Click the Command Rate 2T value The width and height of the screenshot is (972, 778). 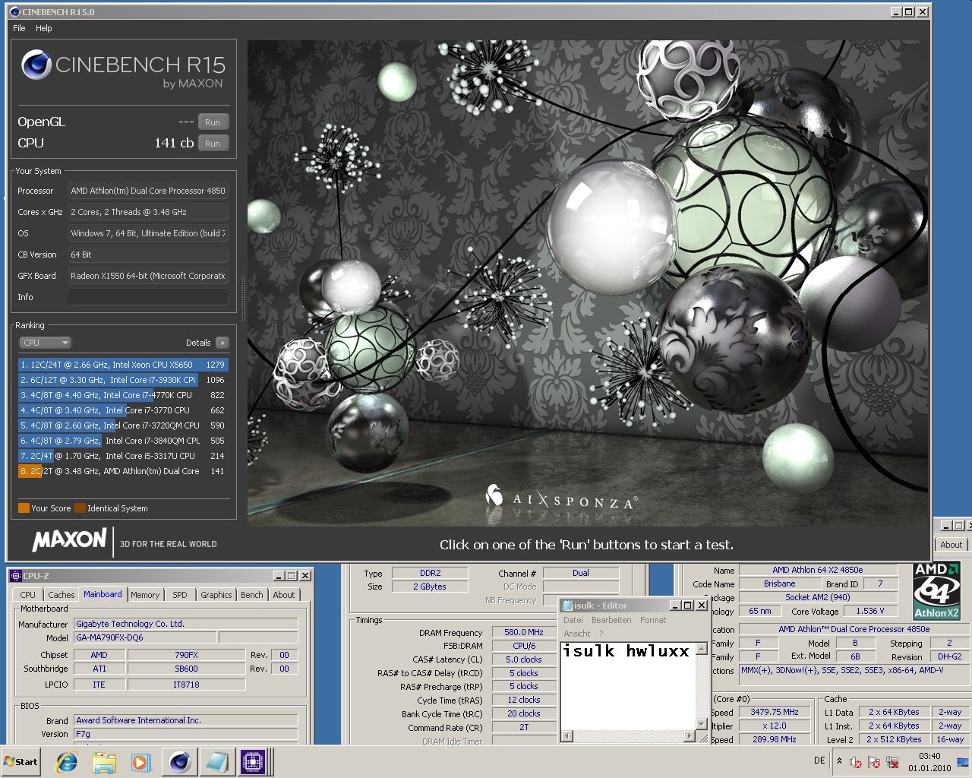524,727
